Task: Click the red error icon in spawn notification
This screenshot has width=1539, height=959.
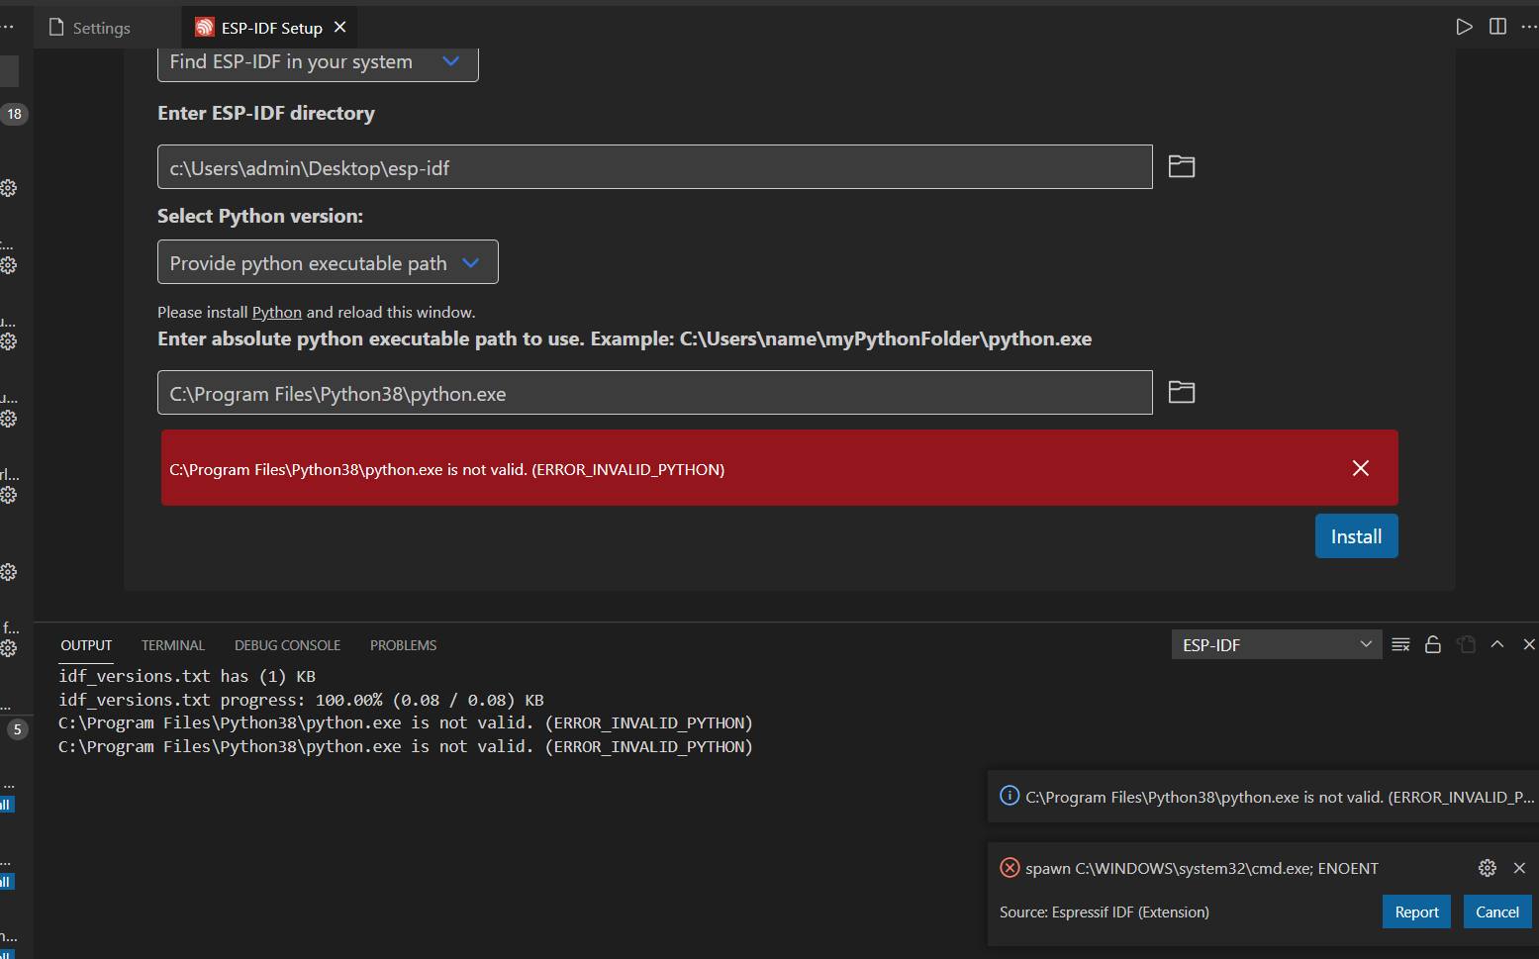Action: pyautogui.click(x=1010, y=868)
